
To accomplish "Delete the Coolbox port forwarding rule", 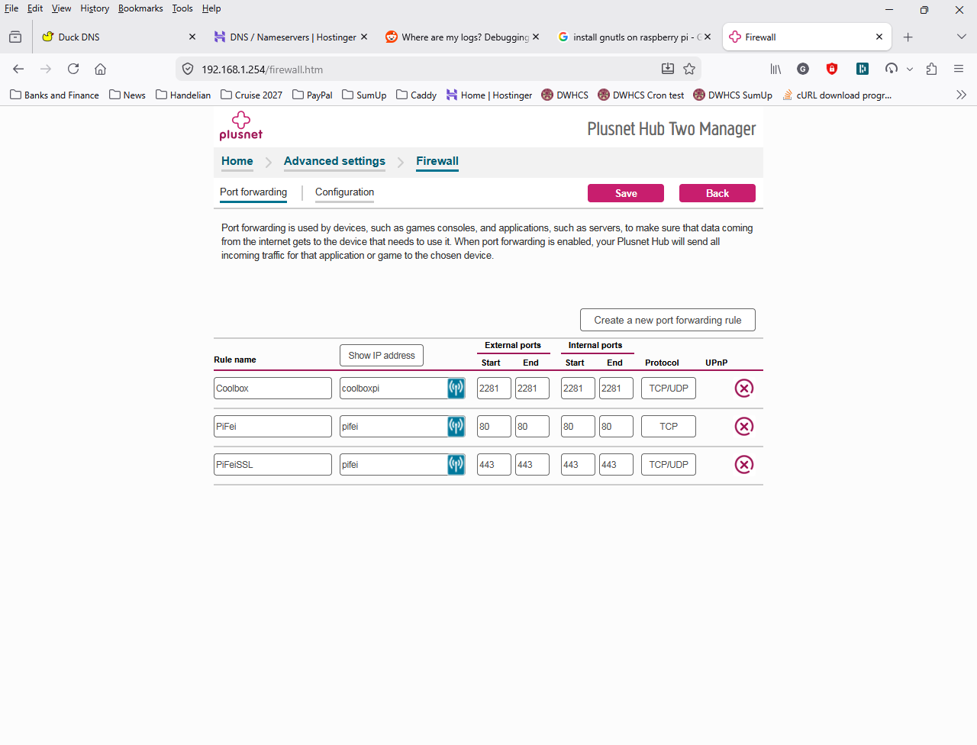I will 743,389.
